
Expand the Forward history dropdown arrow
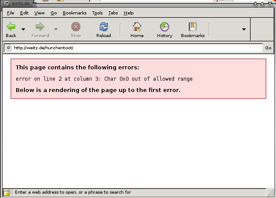pos(56,29)
